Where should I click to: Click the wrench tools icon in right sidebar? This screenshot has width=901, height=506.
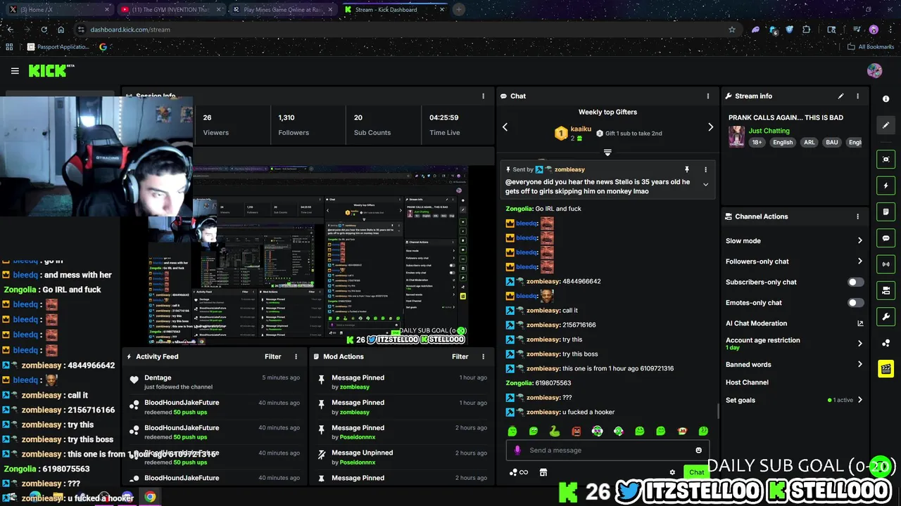886,316
